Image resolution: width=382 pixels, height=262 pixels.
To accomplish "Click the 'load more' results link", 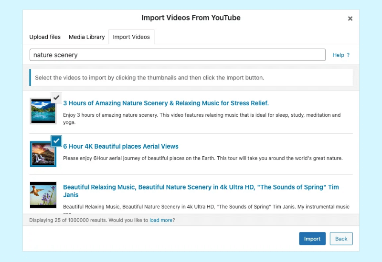I will 160,220.
